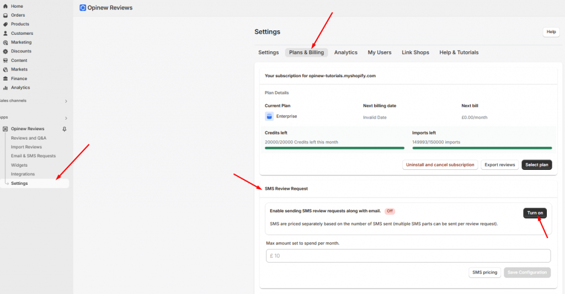Viewport: 565px width, 294px height.
Task: Open Products from the sidebar
Action: (x=20, y=24)
